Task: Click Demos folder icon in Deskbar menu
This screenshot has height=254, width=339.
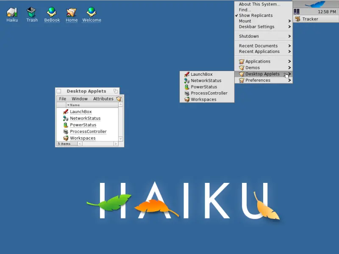Action: [x=242, y=68]
